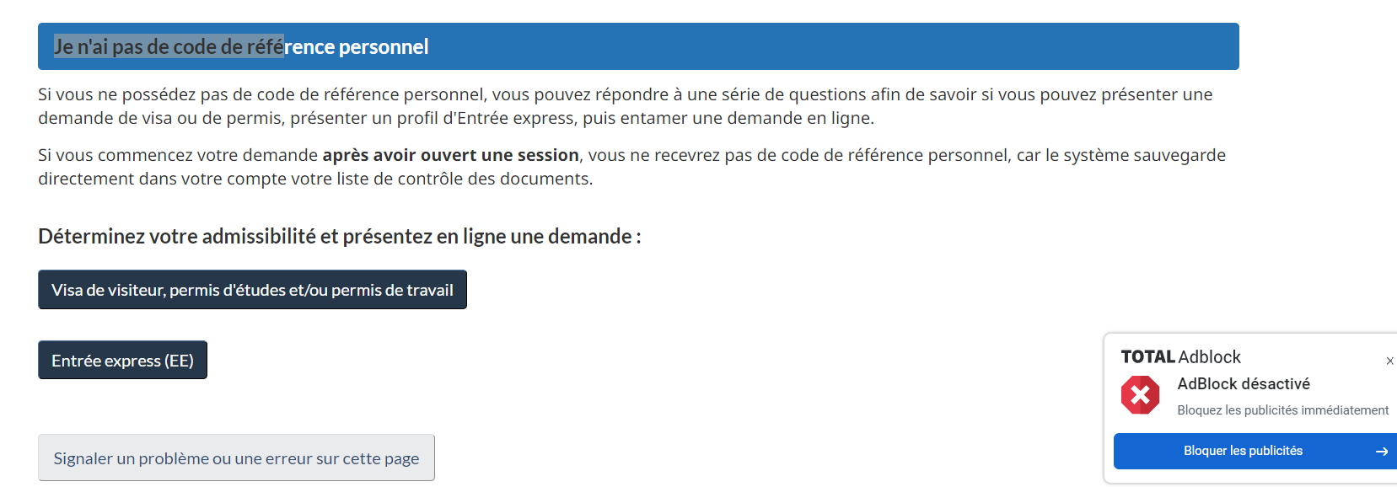Viewport: 1397px width, 487px height.
Task: Click the Bloquer les publicités button label
Action: (x=1243, y=451)
